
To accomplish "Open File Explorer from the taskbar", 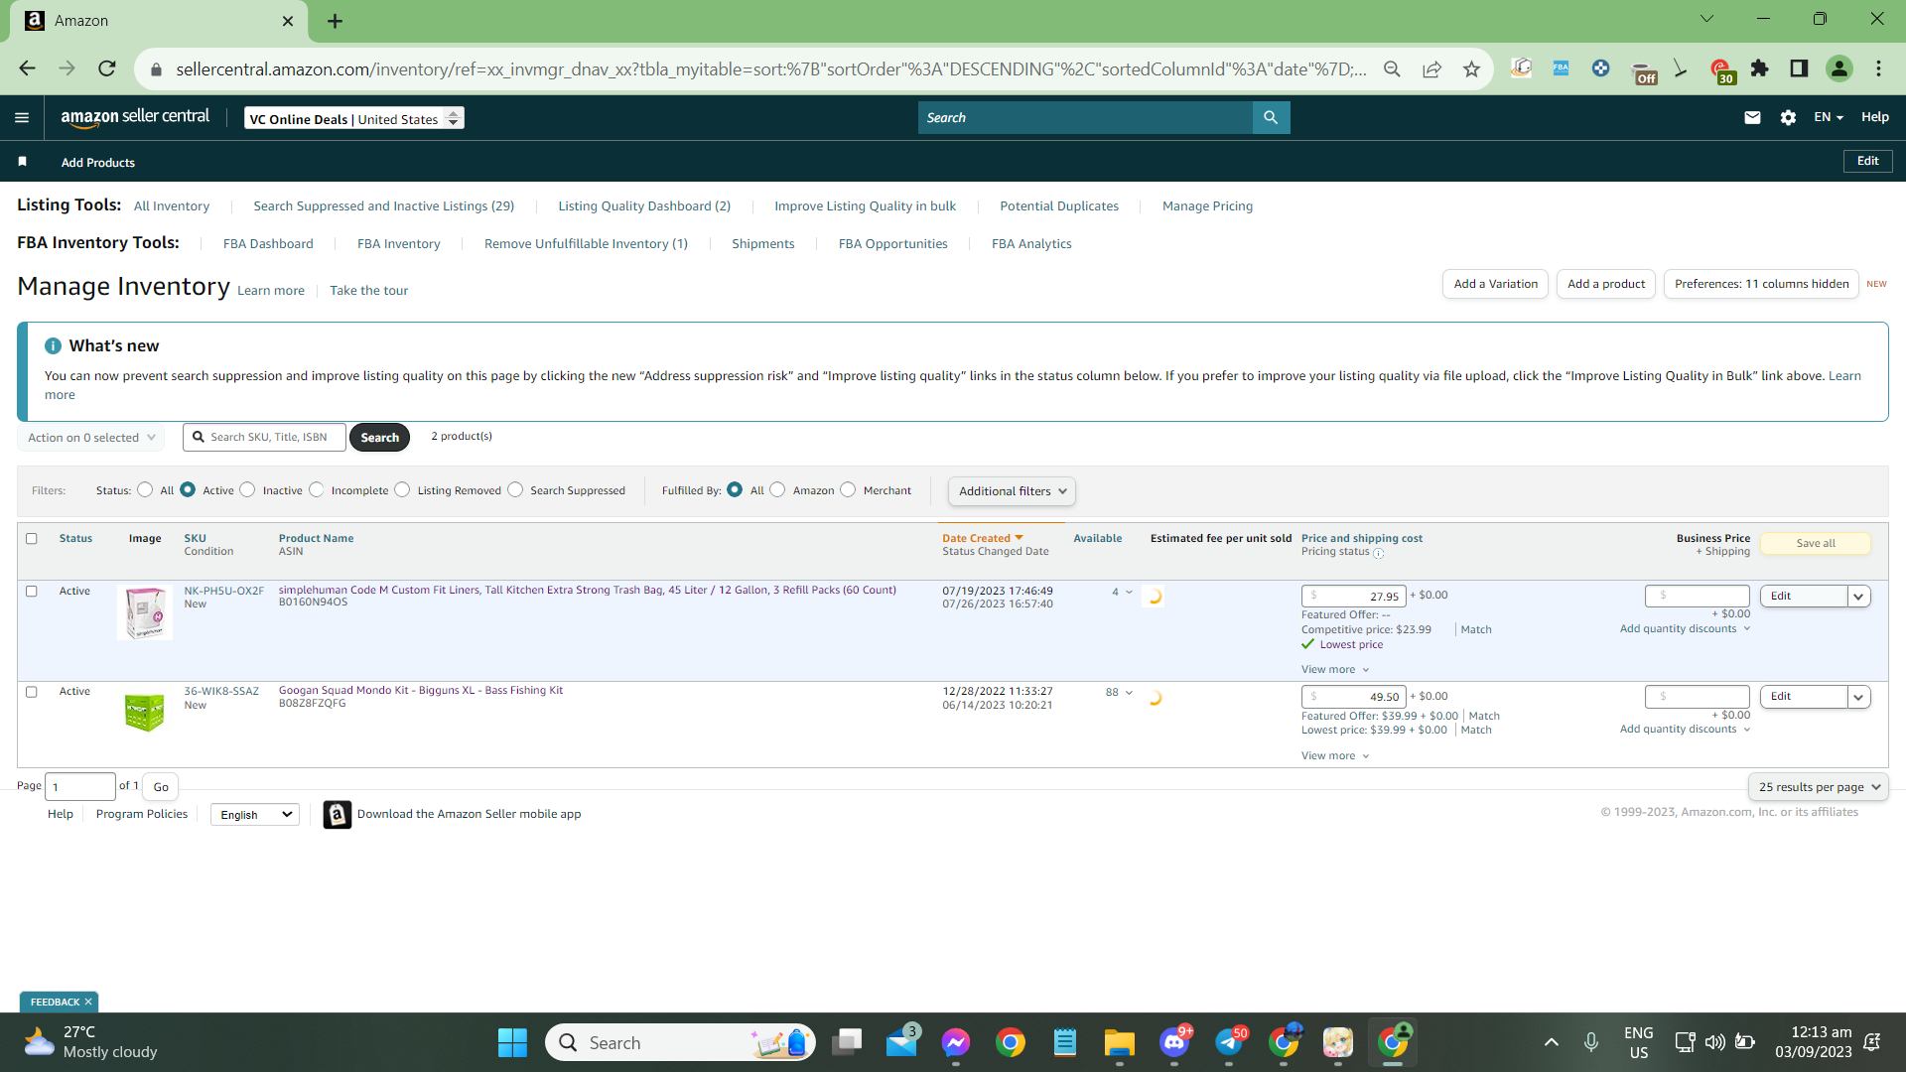I will [1119, 1042].
